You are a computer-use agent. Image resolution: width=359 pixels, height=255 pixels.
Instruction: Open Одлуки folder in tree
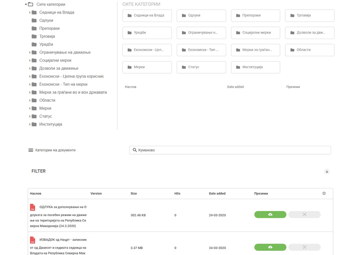pyautogui.click(x=46, y=20)
